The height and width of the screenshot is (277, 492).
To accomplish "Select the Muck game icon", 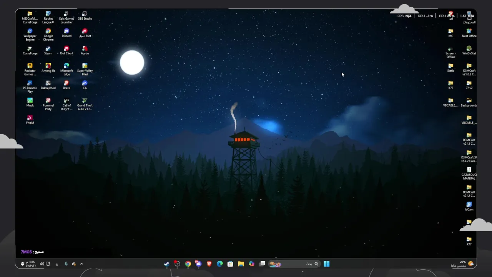I will pos(30,102).
